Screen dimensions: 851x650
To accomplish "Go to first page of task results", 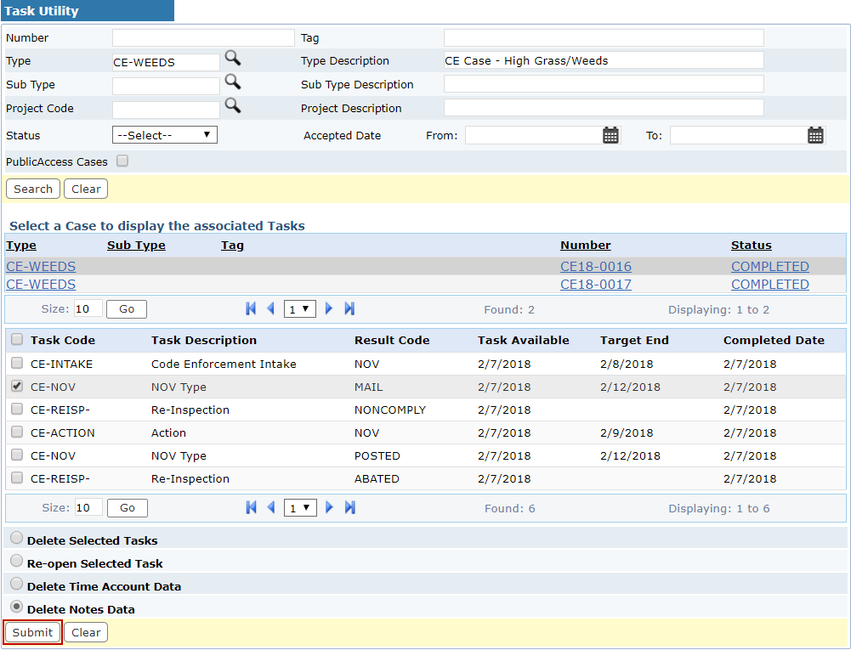I will [252, 507].
